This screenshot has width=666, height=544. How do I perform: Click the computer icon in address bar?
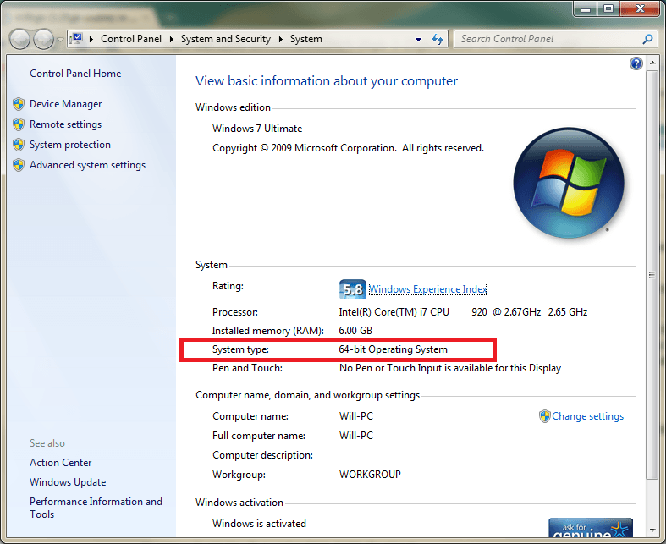(x=76, y=39)
